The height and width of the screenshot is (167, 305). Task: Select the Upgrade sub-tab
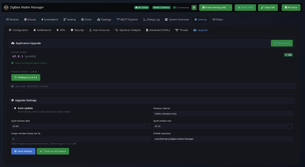200,30
